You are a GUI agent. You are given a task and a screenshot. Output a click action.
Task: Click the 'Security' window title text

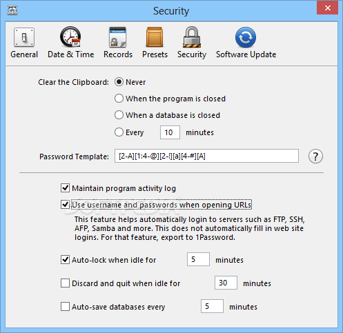pyautogui.click(x=171, y=11)
